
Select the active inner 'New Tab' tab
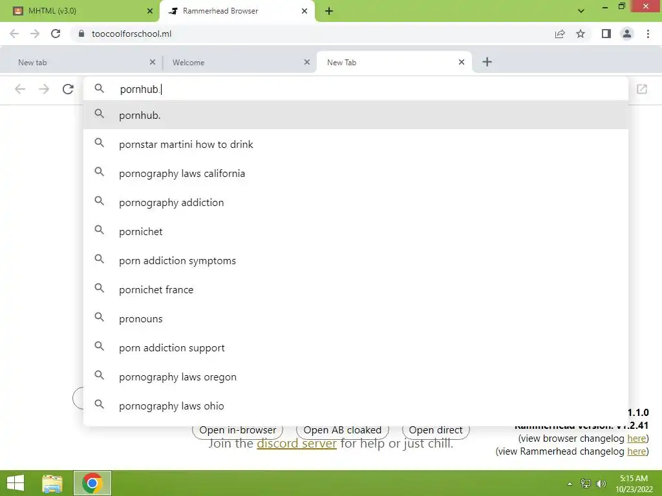tap(394, 63)
